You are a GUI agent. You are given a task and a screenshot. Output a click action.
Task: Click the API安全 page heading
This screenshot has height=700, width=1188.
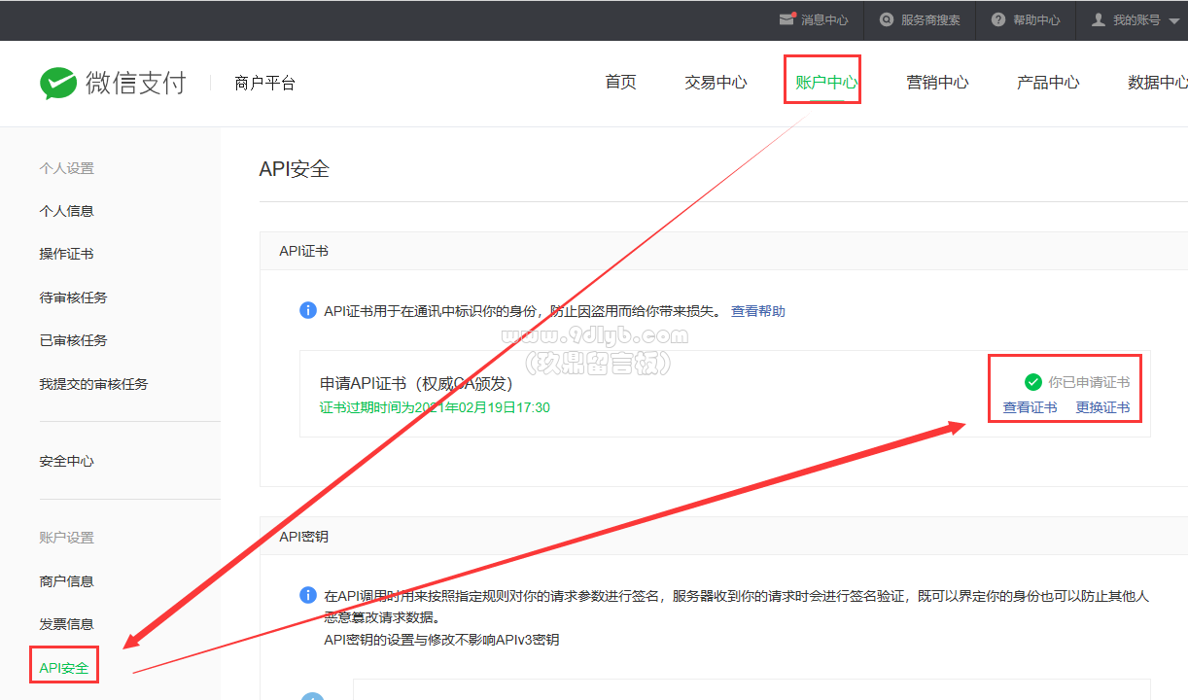pos(295,169)
